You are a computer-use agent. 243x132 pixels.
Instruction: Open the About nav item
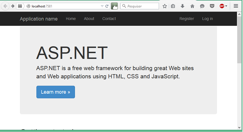tap(89, 19)
